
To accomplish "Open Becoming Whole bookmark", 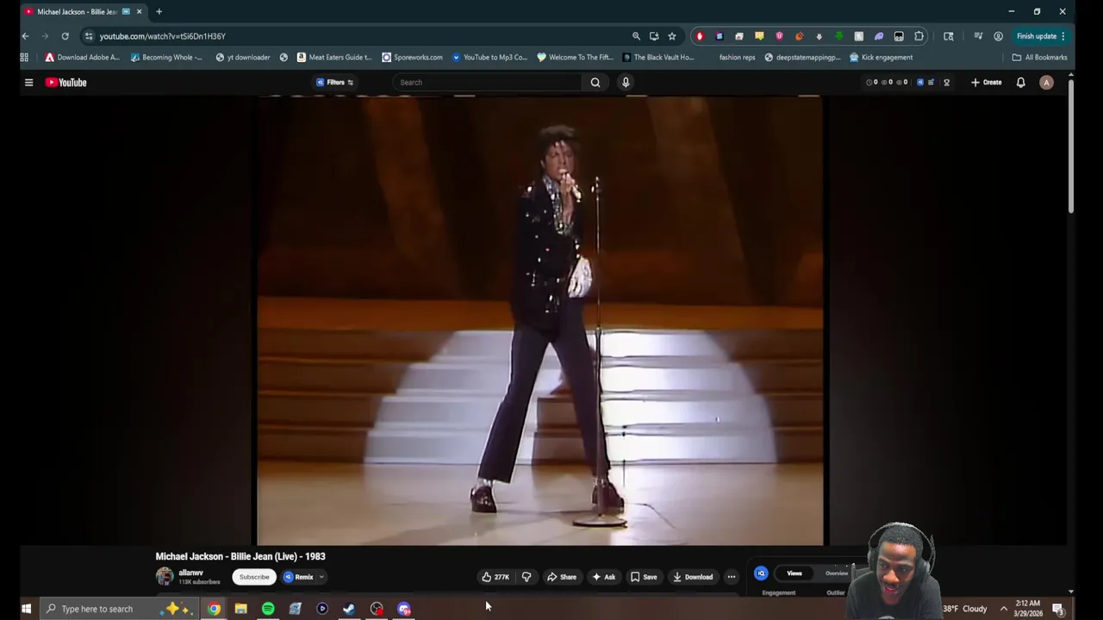I will (166, 58).
